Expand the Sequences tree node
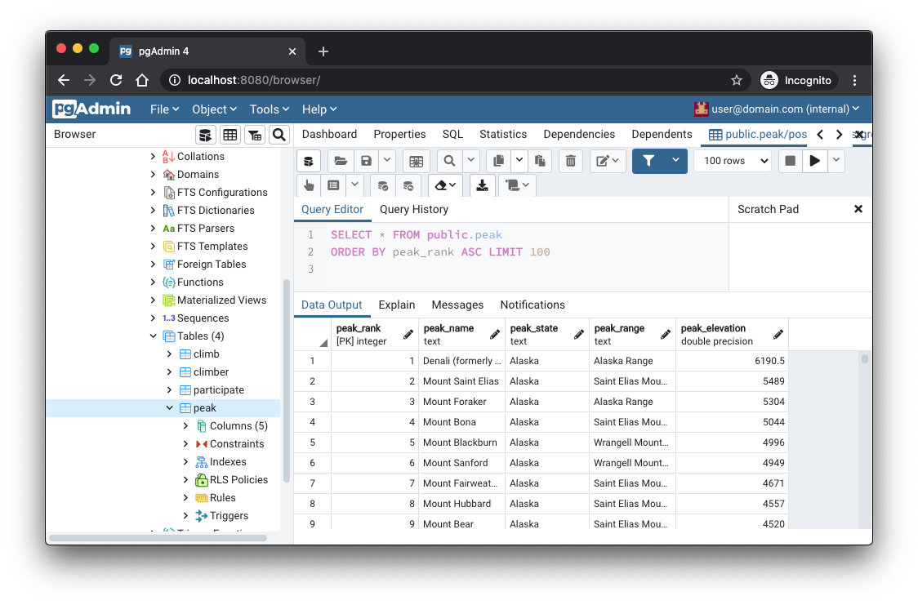The image size is (918, 605). (x=153, y=318)
